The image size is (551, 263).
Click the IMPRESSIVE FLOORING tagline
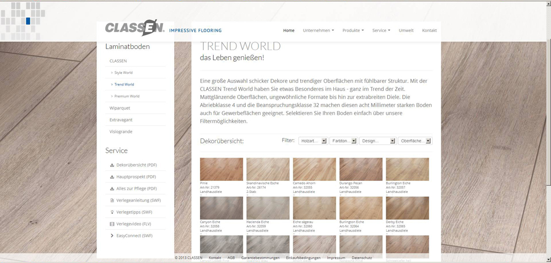click(196, 30)
